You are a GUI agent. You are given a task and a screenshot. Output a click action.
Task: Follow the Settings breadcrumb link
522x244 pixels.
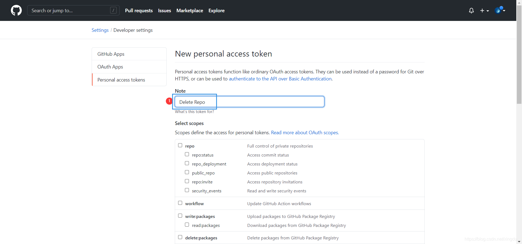point(100,30)
